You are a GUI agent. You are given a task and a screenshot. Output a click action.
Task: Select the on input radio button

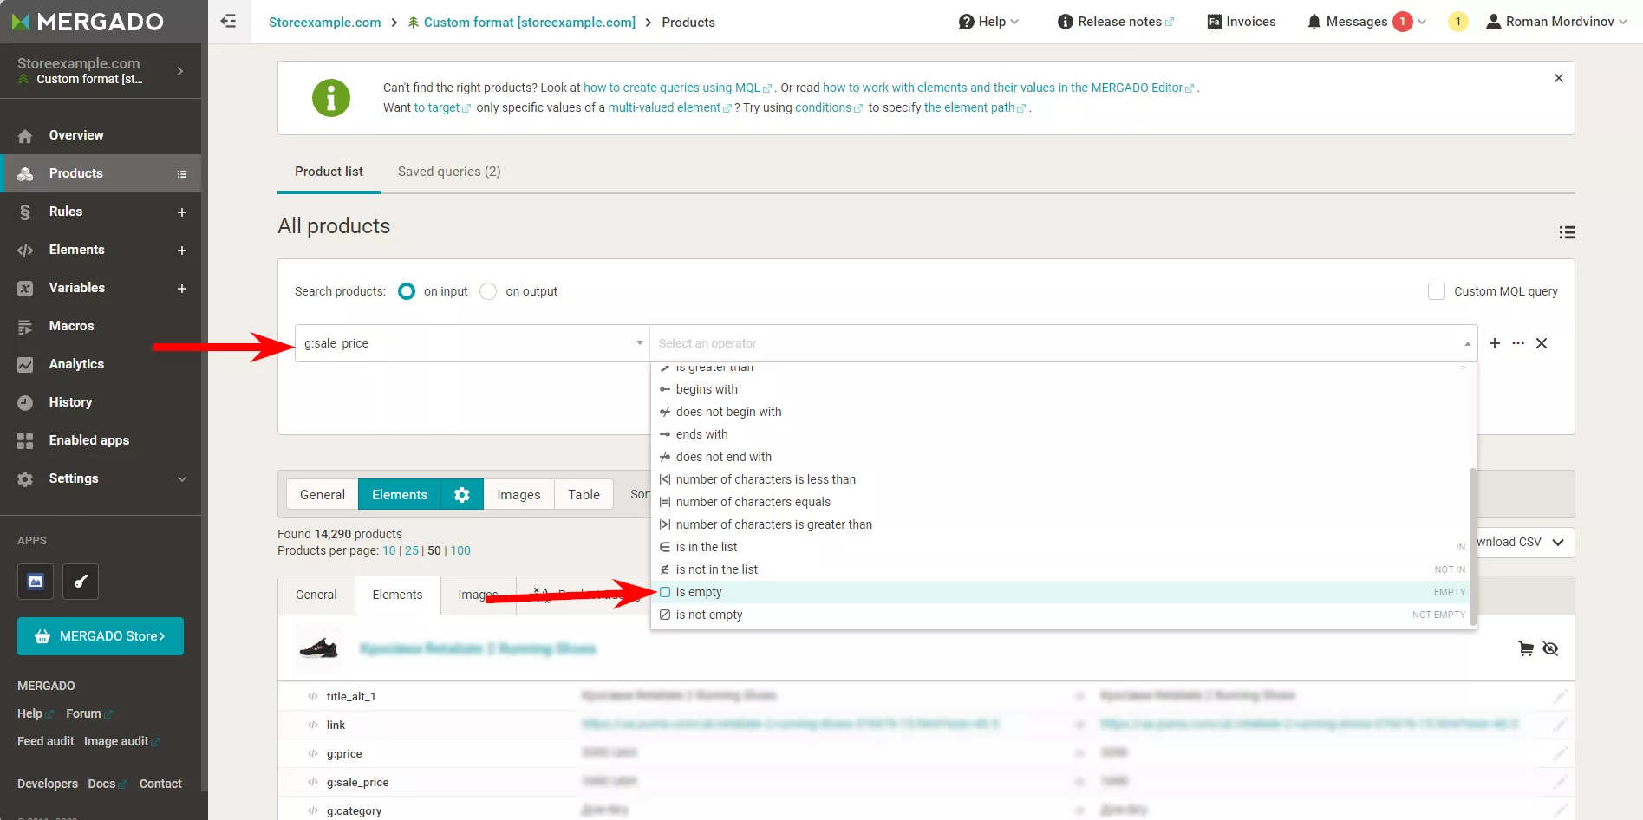pyautogui.click(x=407, y=291)
